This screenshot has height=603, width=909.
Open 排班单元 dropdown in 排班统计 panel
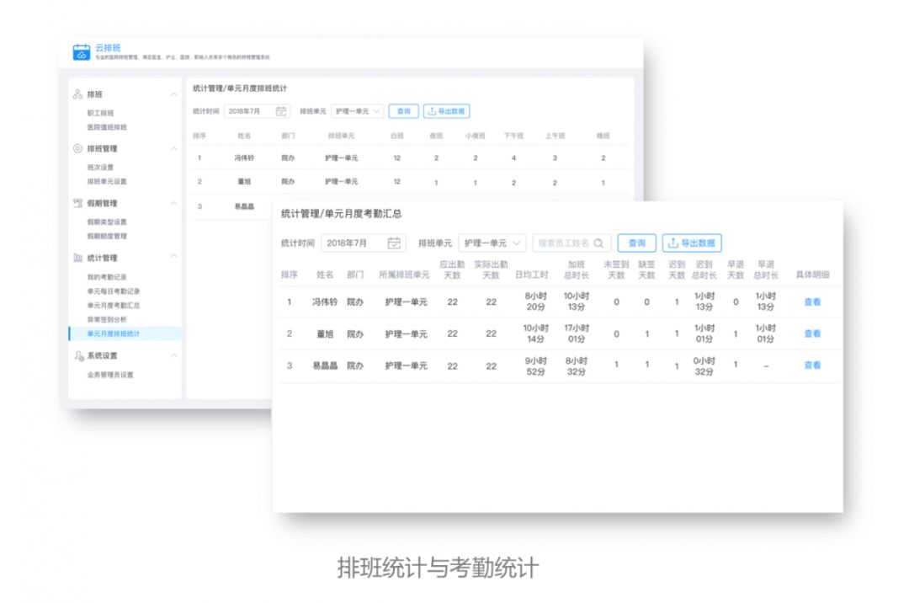click(x=357, y=110)
